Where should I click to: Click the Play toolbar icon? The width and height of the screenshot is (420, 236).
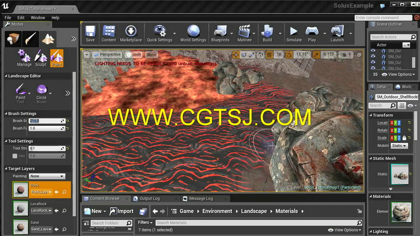(x=312, y=34)
